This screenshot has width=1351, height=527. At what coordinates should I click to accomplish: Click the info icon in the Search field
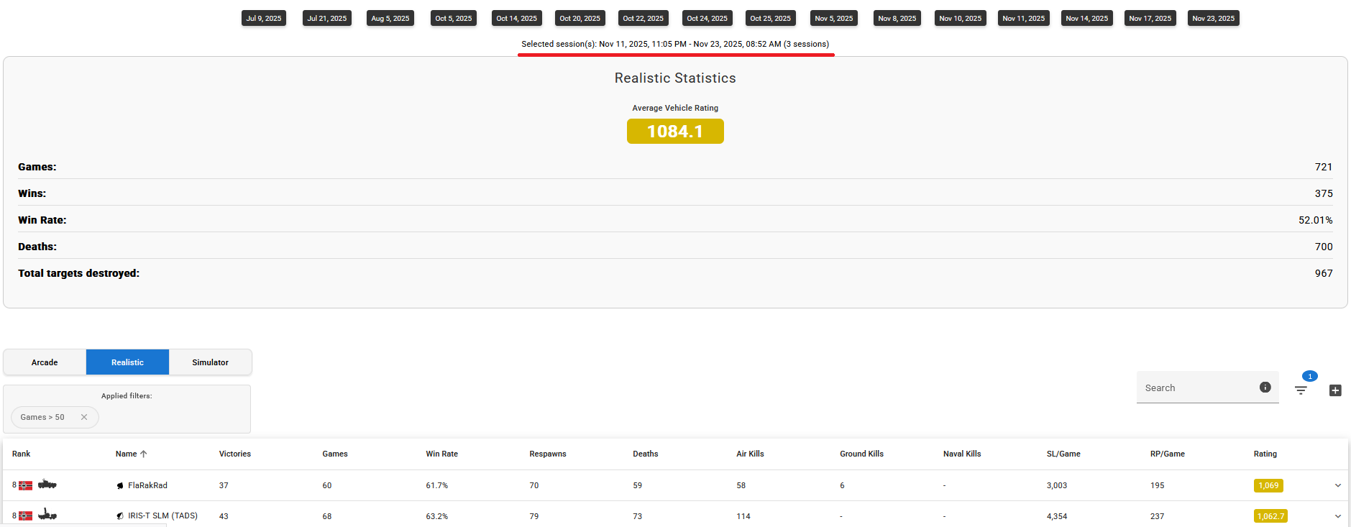click(x=1265, y=388)
